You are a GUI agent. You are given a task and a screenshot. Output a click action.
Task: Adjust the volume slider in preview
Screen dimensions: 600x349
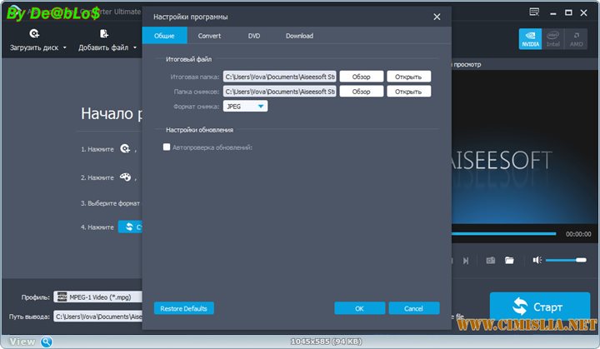[x=567, y=261]
